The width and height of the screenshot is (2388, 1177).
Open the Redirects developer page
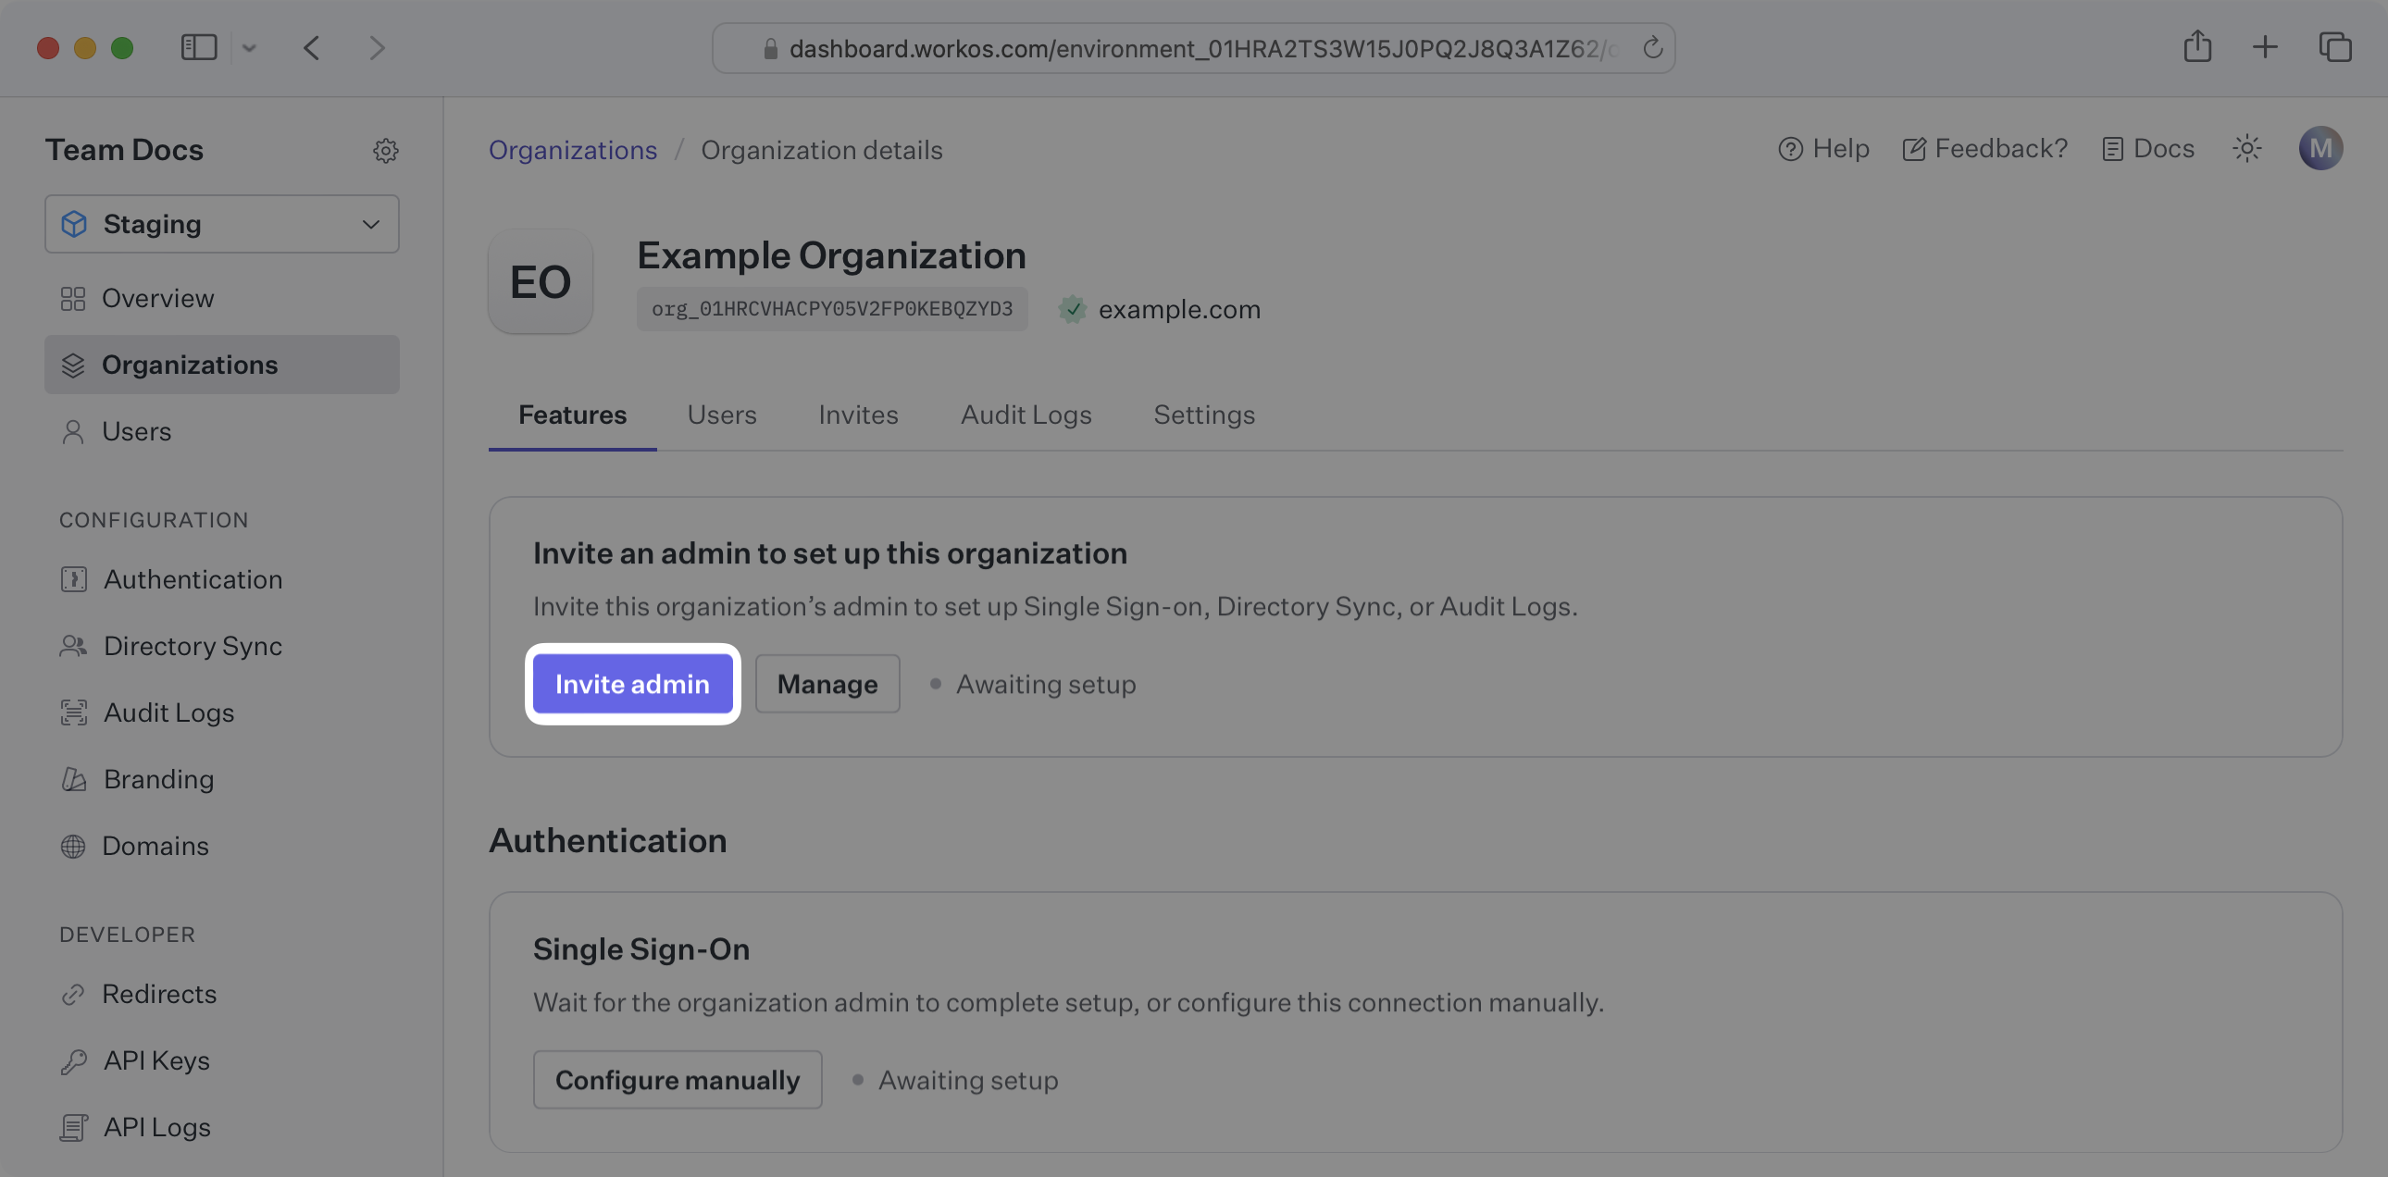[159, 993]
